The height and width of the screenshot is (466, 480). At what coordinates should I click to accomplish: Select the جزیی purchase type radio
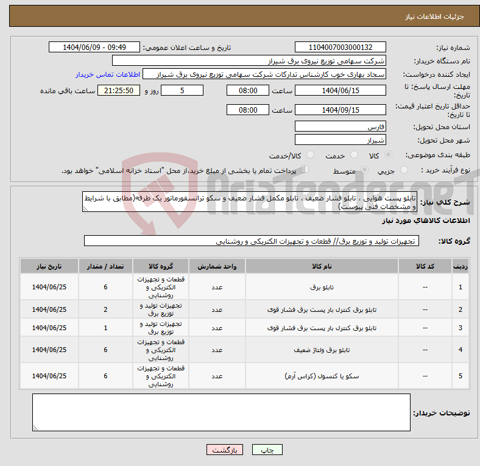tap(404, 169)
